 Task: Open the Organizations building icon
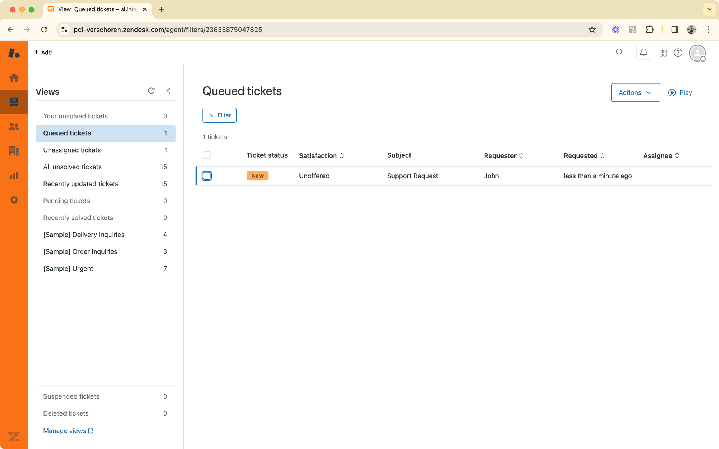[x=14, y=151]
